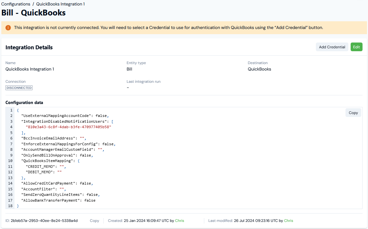Screen dimensions: 368x229
Task: Click line number 10 in the code viewer
Action: 10,161
